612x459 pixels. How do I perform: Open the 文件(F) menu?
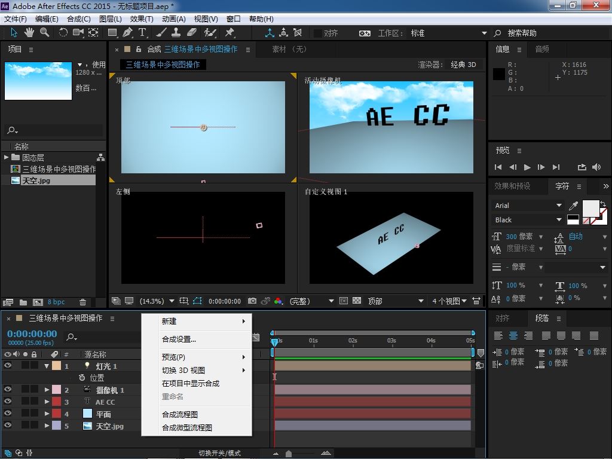(15, 19)
